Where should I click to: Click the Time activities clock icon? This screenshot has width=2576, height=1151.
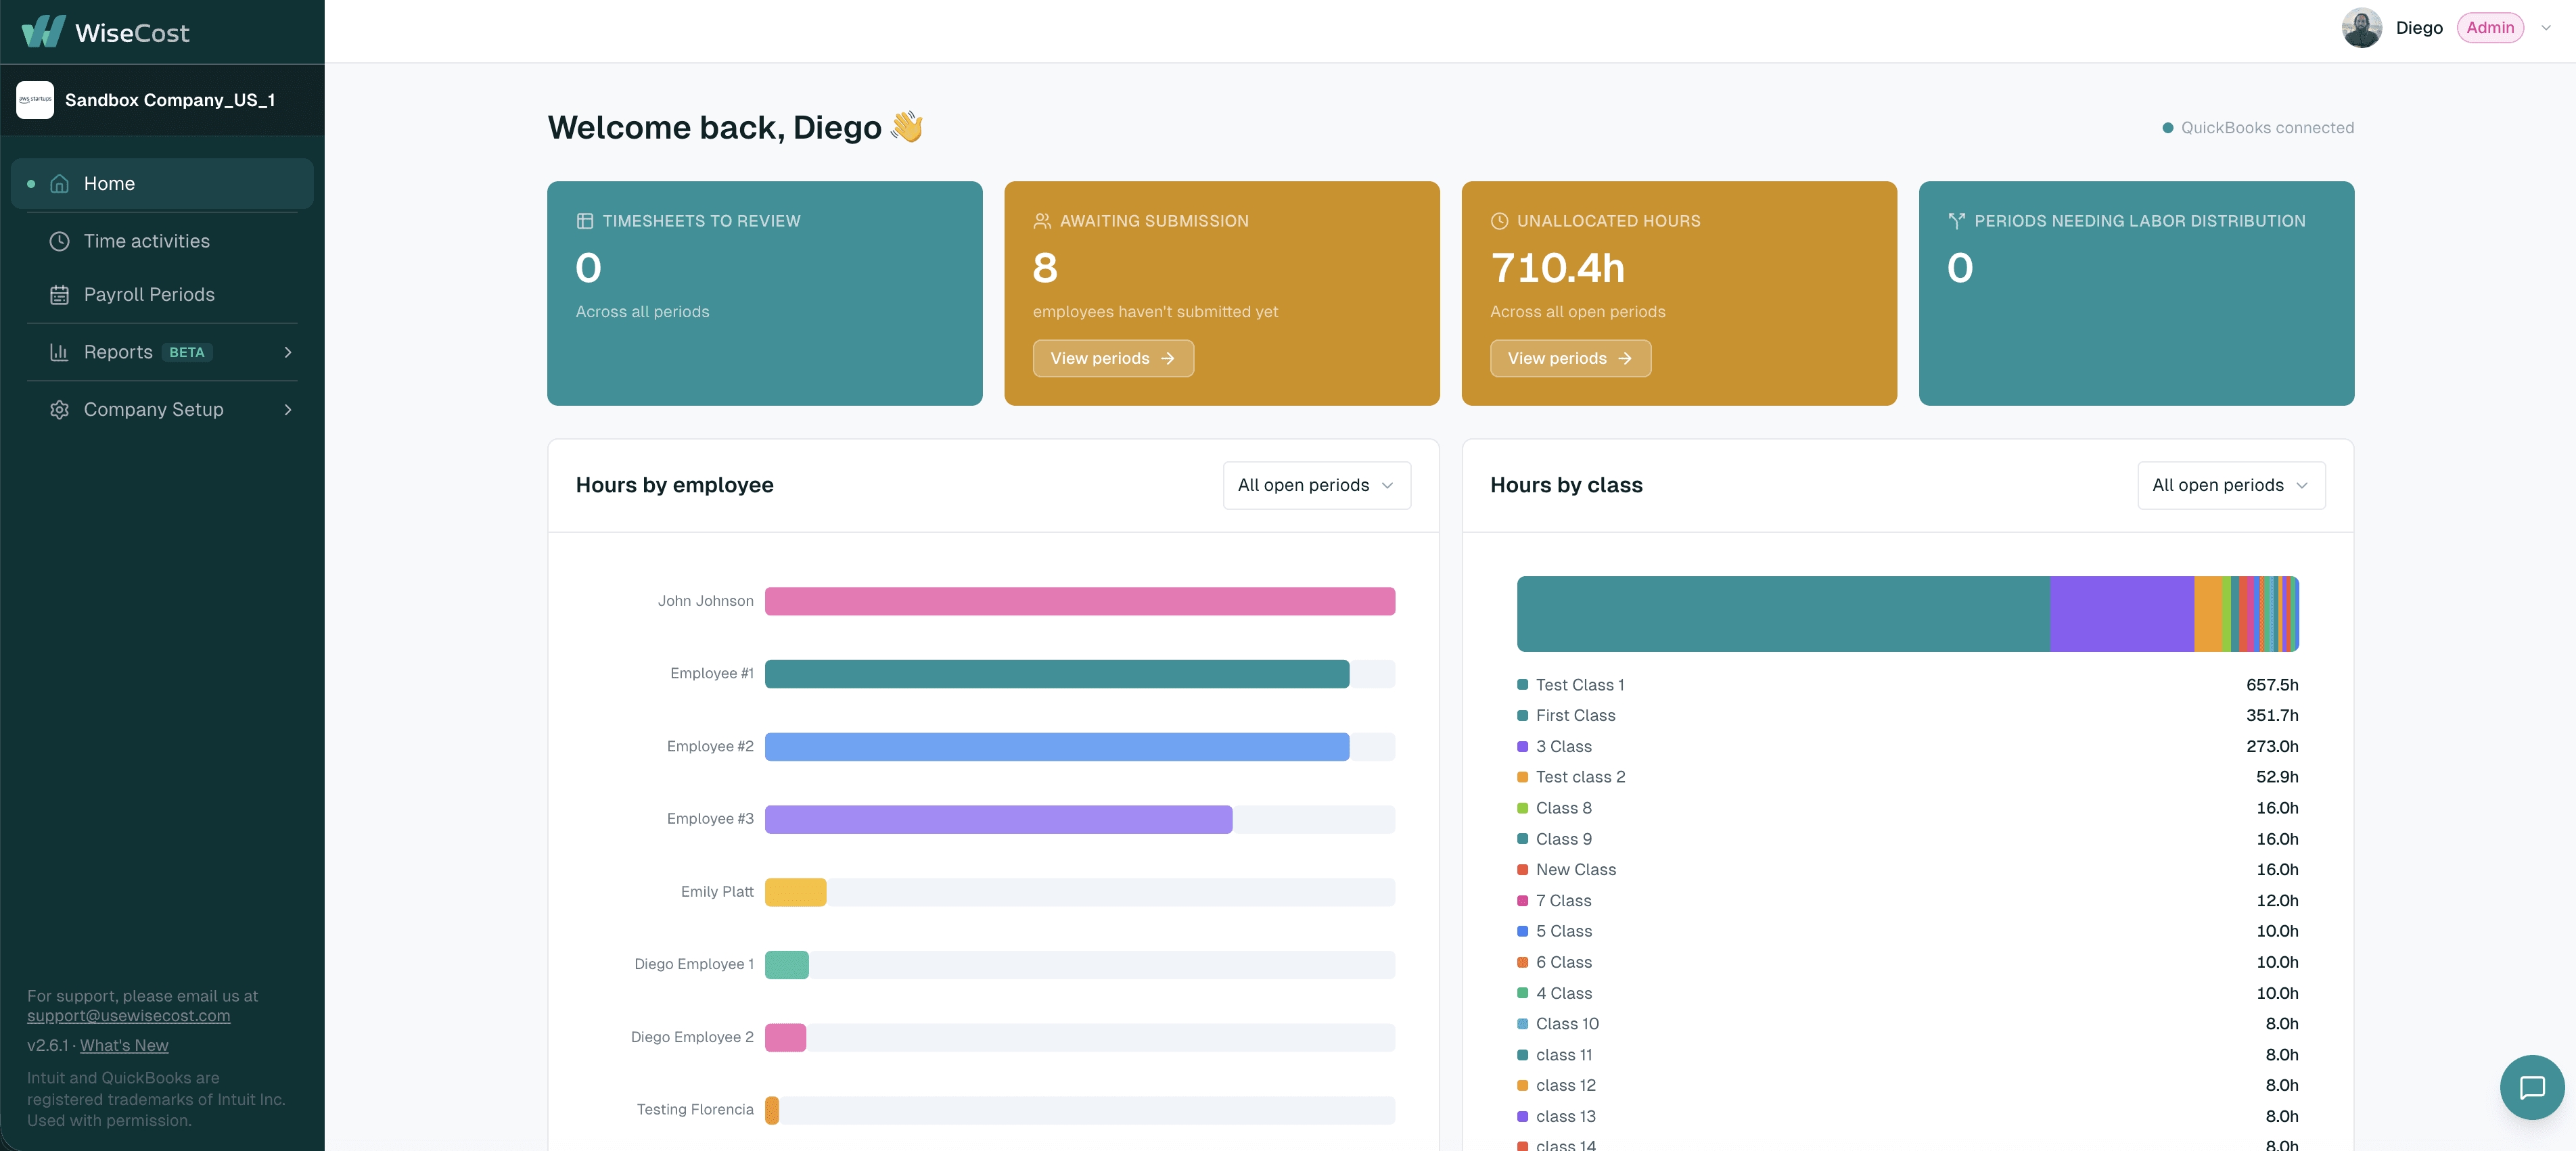[x=60, y=241]
